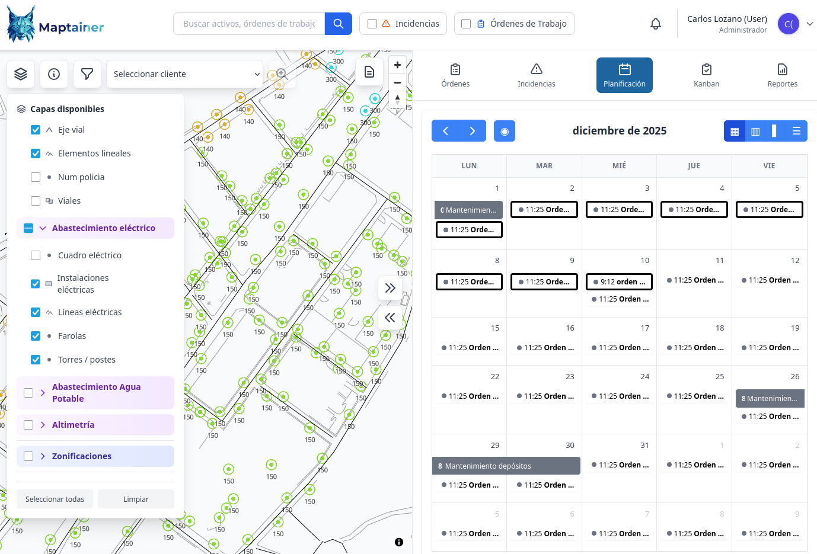Click the asset search input field
The width and height of the screenshot is (817, 554).
tap(248, 23)
